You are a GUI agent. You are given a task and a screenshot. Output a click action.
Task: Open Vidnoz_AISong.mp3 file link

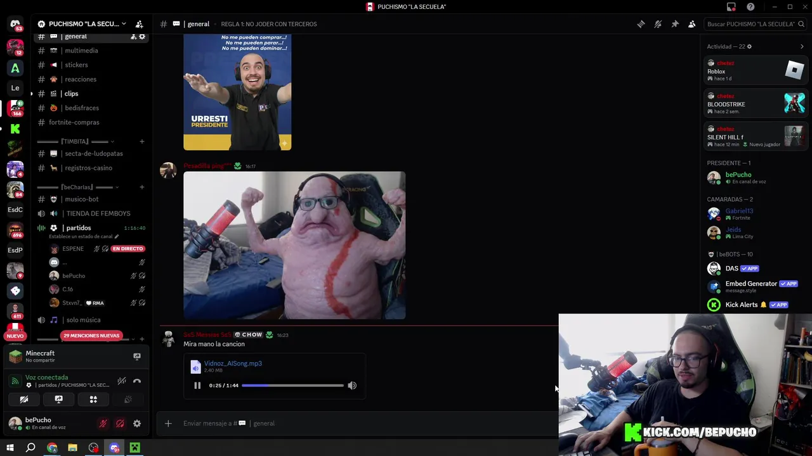233,364
